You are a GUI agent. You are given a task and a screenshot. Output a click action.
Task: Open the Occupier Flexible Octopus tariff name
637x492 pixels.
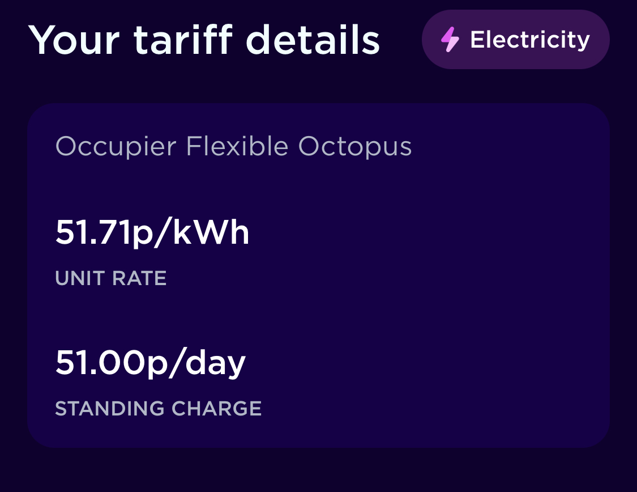[233, 147]
